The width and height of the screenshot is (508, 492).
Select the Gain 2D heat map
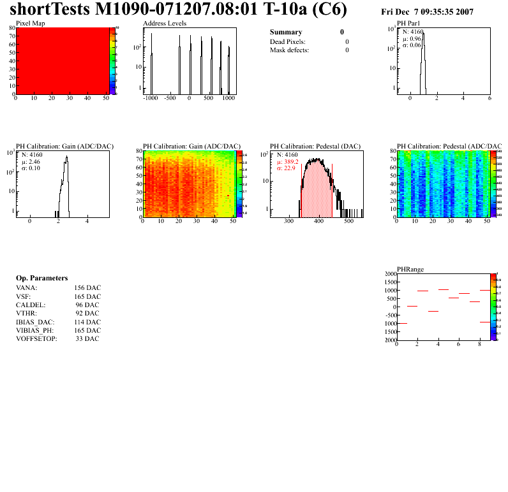(188, 184)
